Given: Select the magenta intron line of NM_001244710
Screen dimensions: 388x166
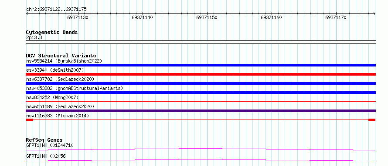Looking at the screenshot, I should pyautogui.click(x=201, y=149).
